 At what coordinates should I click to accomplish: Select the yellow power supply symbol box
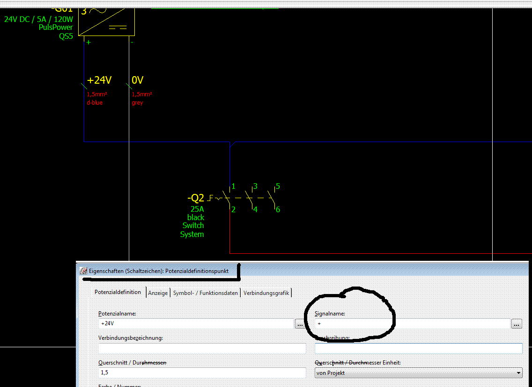tap(106, 21)
